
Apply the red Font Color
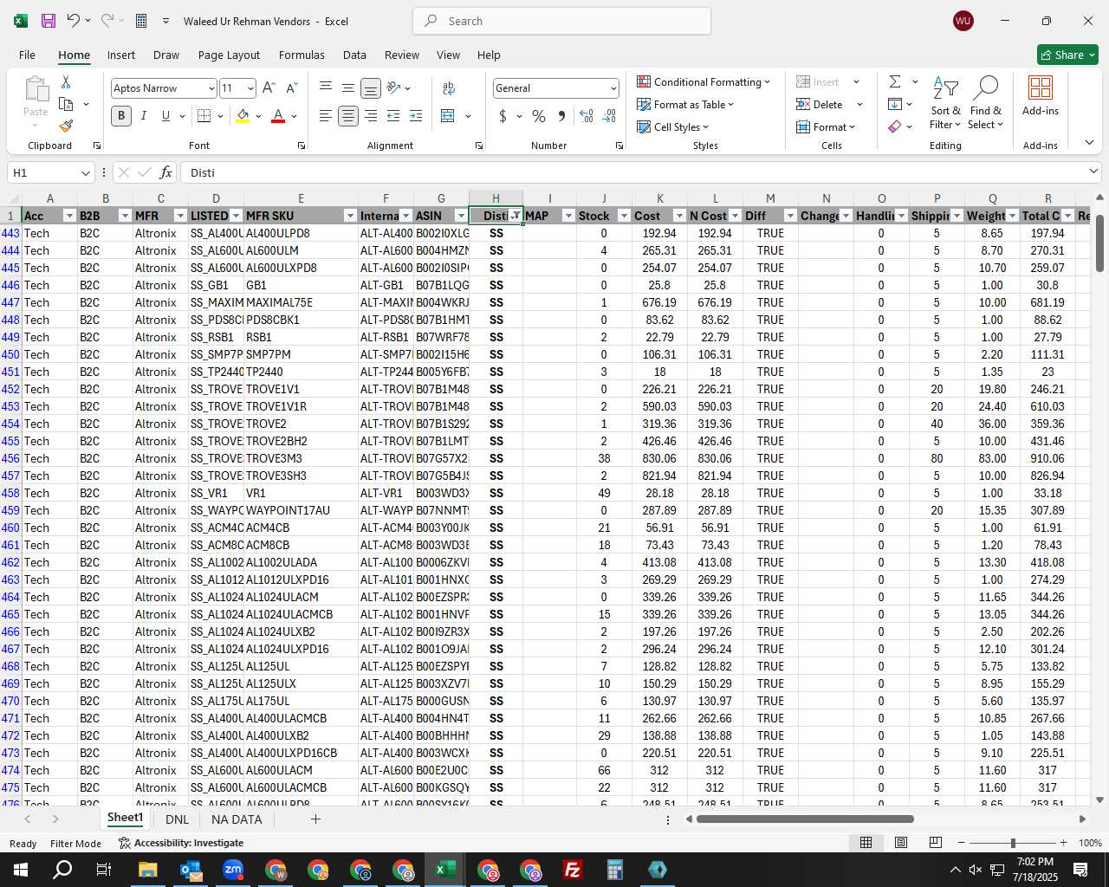(x=278, y=115)
